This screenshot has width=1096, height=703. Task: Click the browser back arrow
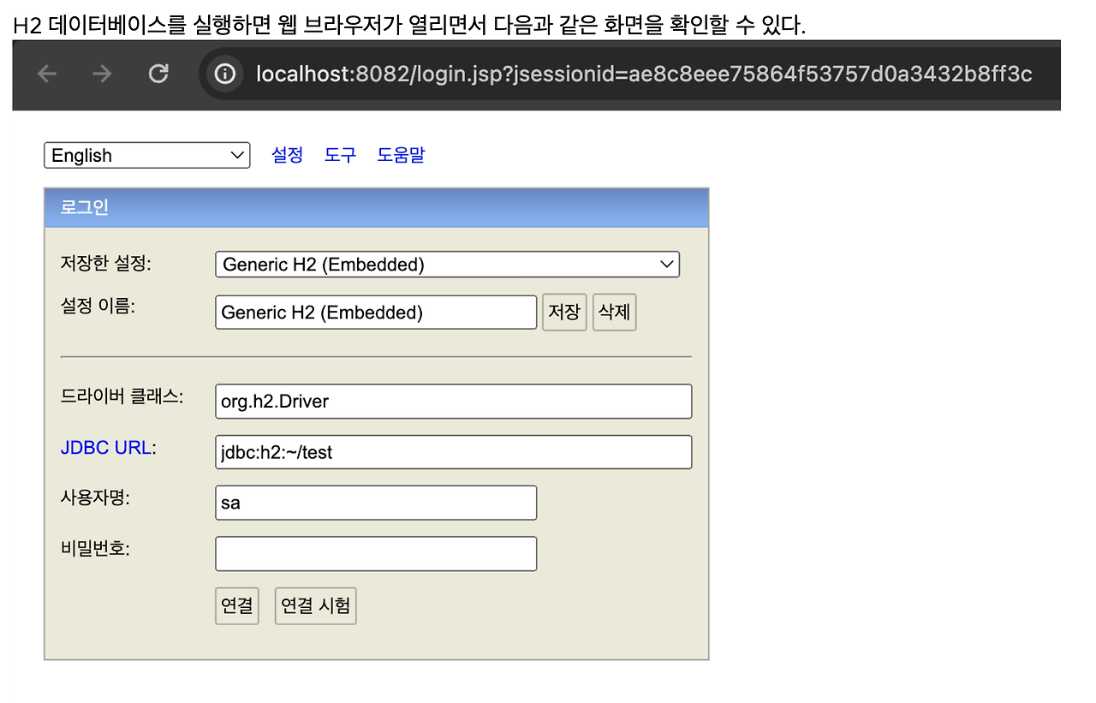click(47, 74)
